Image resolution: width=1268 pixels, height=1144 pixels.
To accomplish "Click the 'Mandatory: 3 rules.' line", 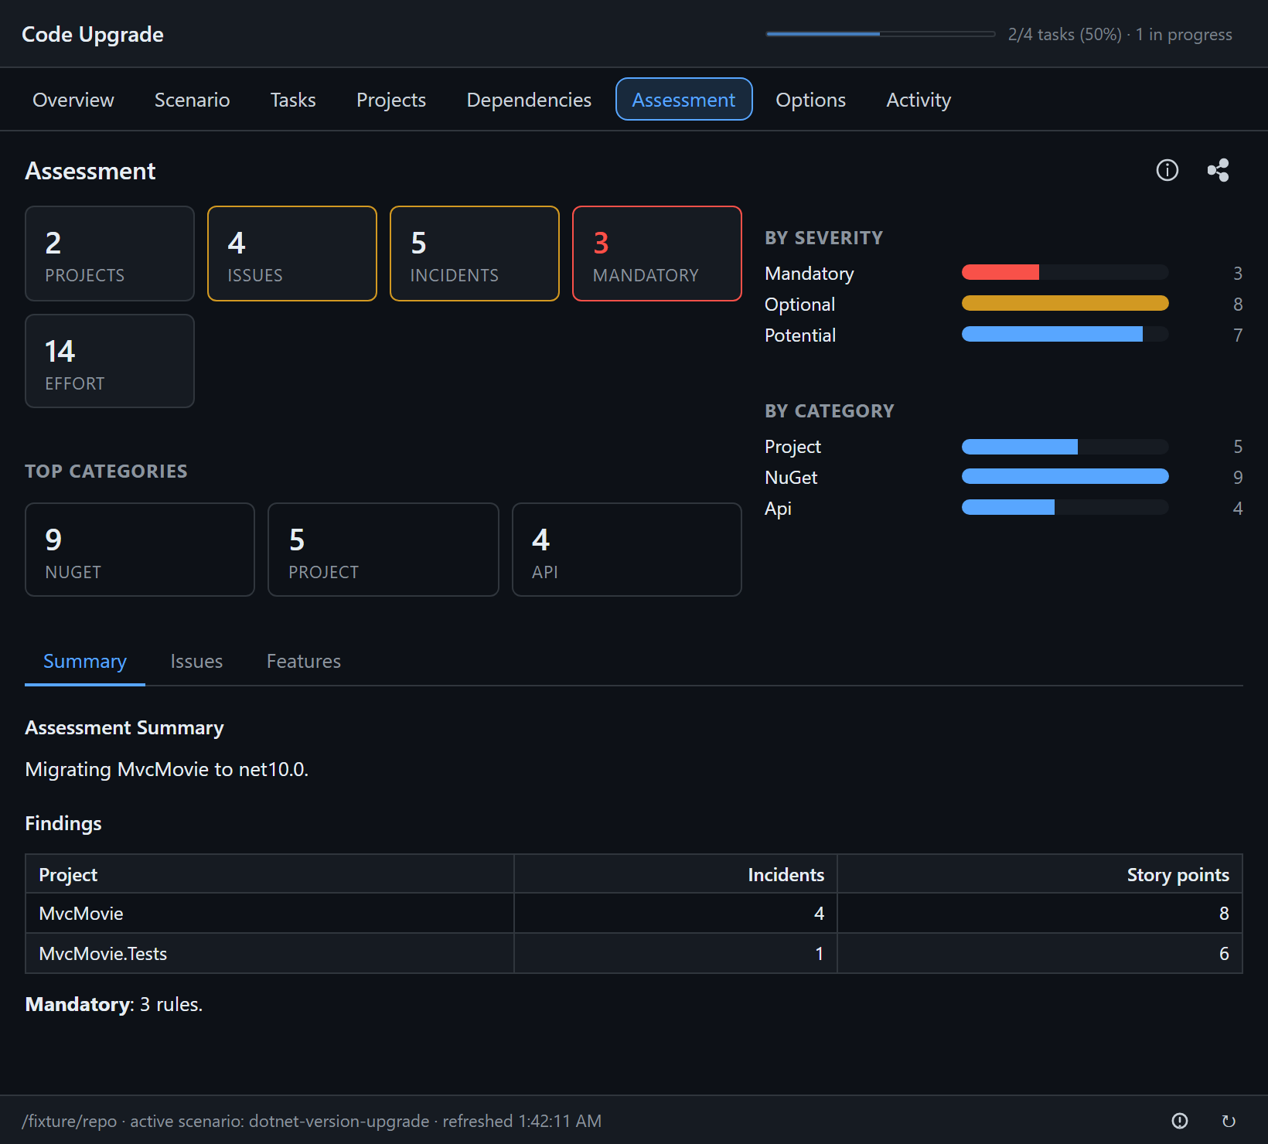I will point(114,1004).
